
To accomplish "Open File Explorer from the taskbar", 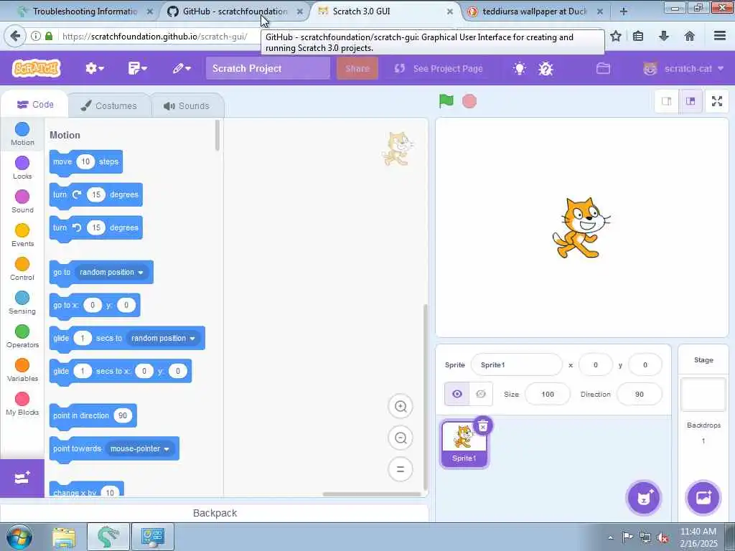I will pos(64,538).
